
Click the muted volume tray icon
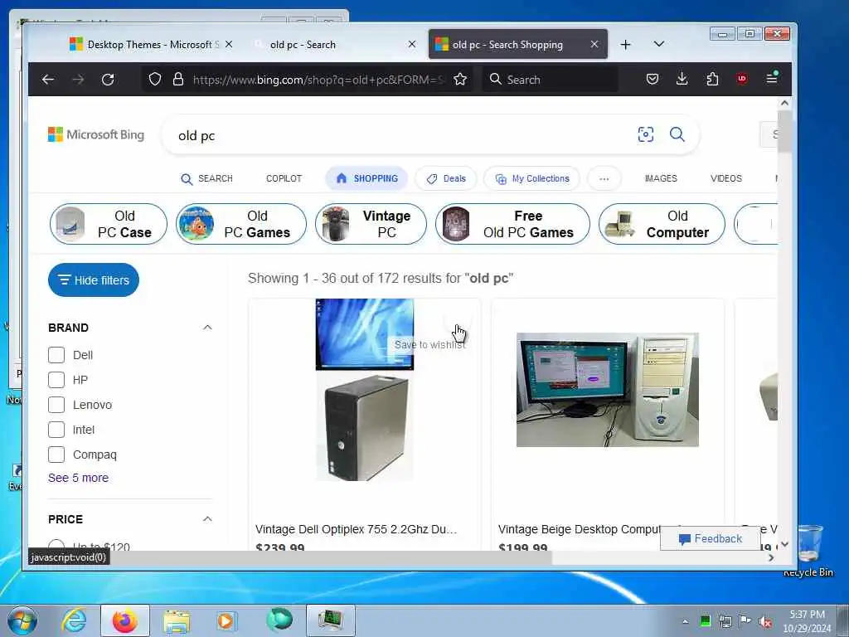click(x=765, y=622)
